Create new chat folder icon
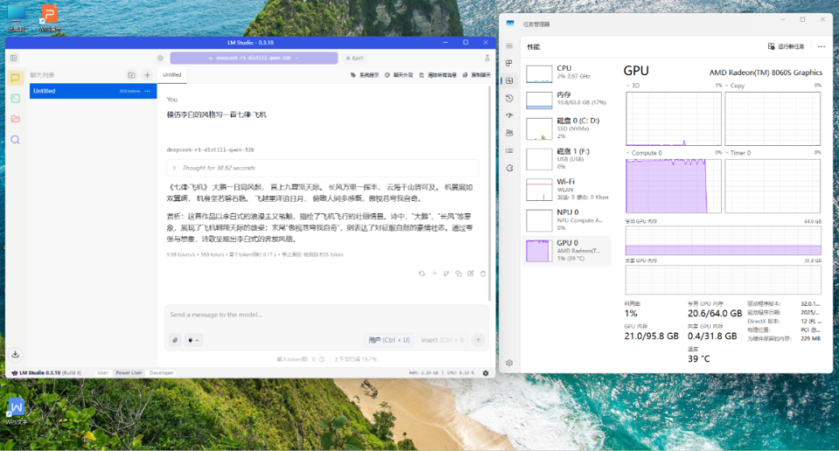 [131, 75]
